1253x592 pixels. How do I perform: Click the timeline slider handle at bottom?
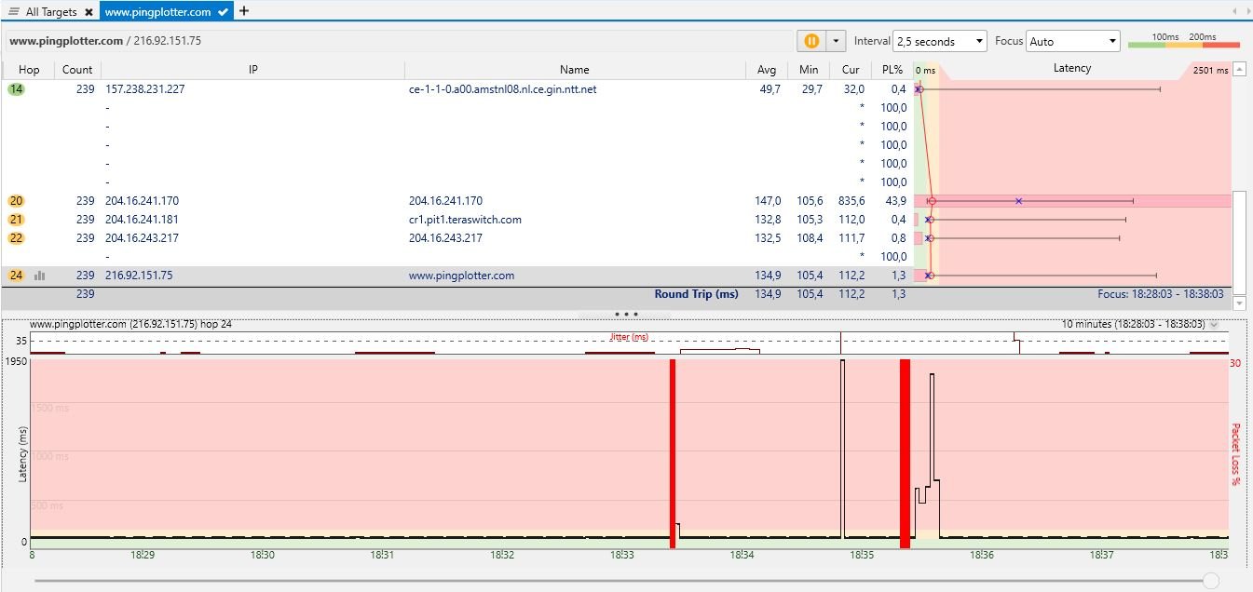1210,581
